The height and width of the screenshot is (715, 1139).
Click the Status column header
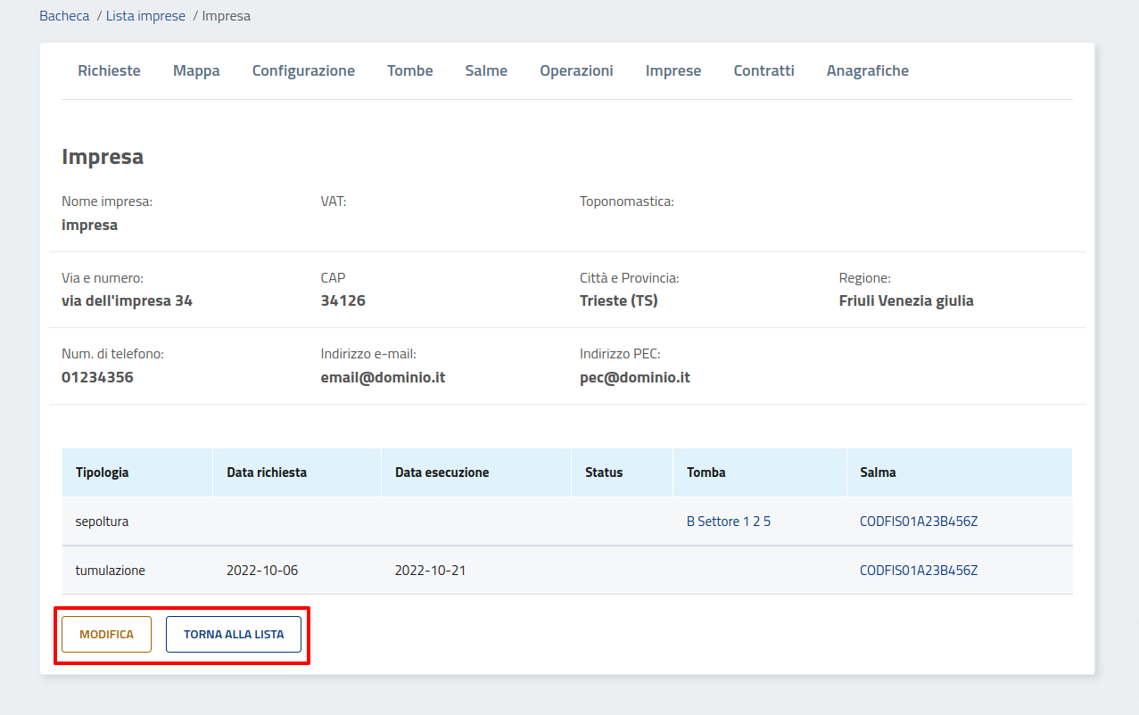604,473
